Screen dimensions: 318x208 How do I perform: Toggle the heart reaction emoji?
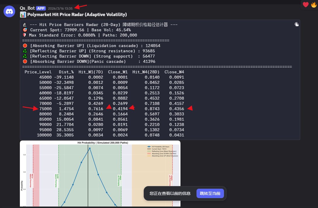coord(305,5)
